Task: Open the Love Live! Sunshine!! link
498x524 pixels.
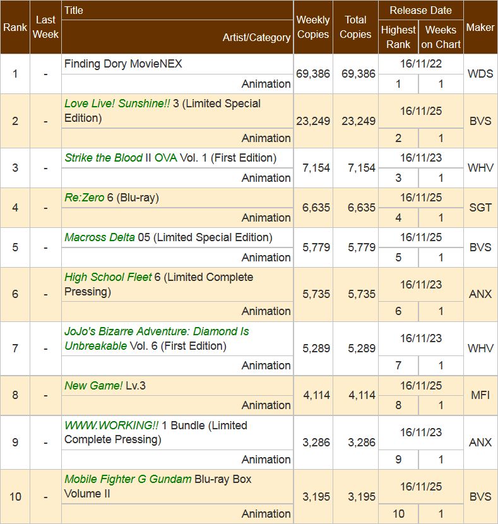Action: click(117, 104)
